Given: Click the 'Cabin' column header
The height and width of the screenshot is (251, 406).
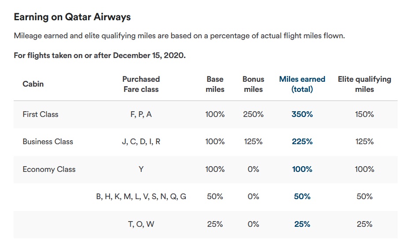Looking at the screenshot, I should click(33, 84).
